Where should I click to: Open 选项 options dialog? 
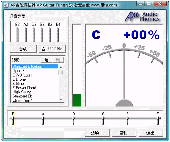[x=97, y=133]
